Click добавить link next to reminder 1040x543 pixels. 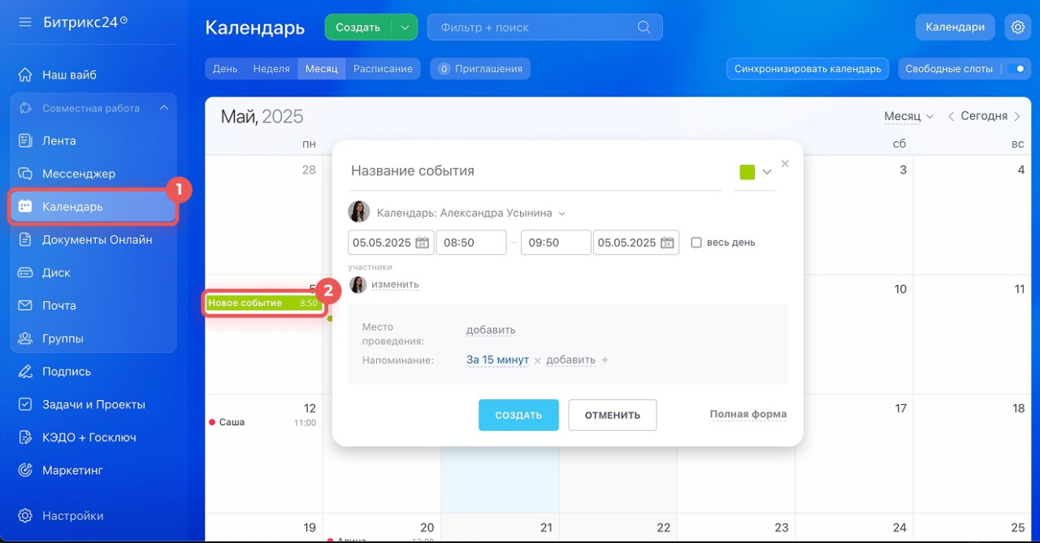click(x=570, y=360)
